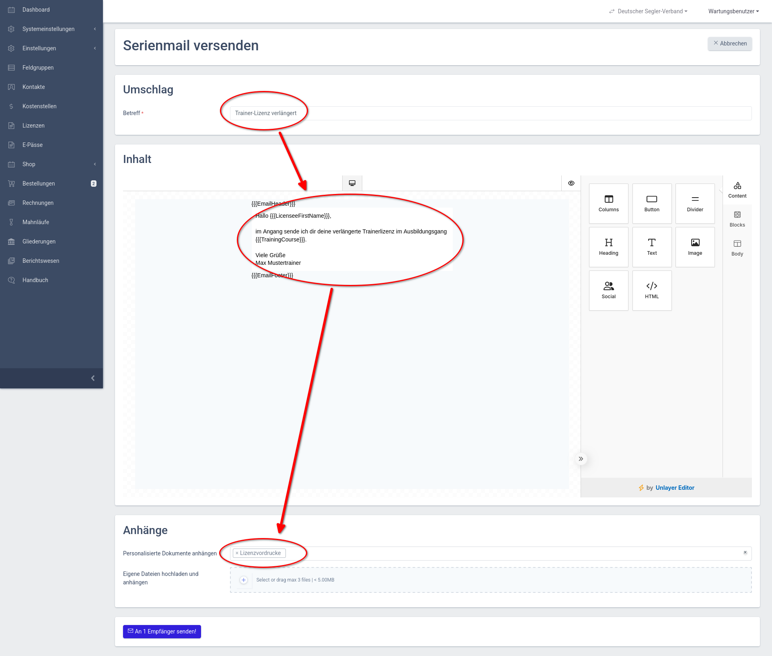Select the Divider content tool
The image size is (772, 656).
pyautogui.click(x=695, y=204)
